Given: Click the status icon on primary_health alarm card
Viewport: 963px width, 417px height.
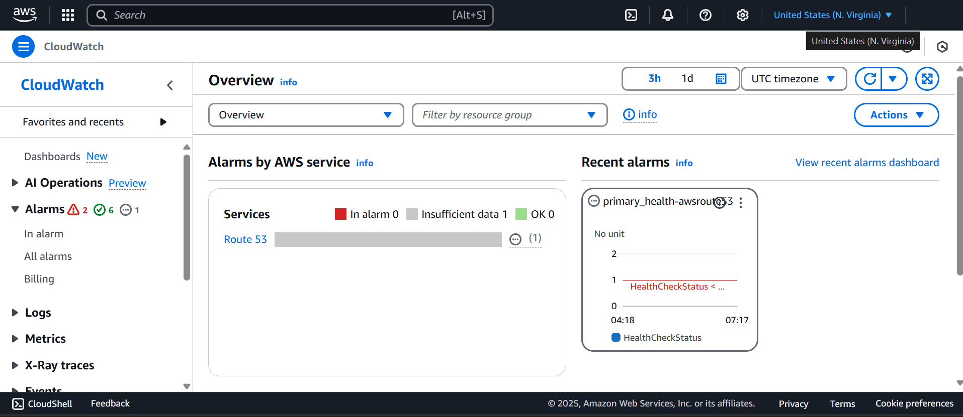Looking at the screenshot, I should point(594,201).
